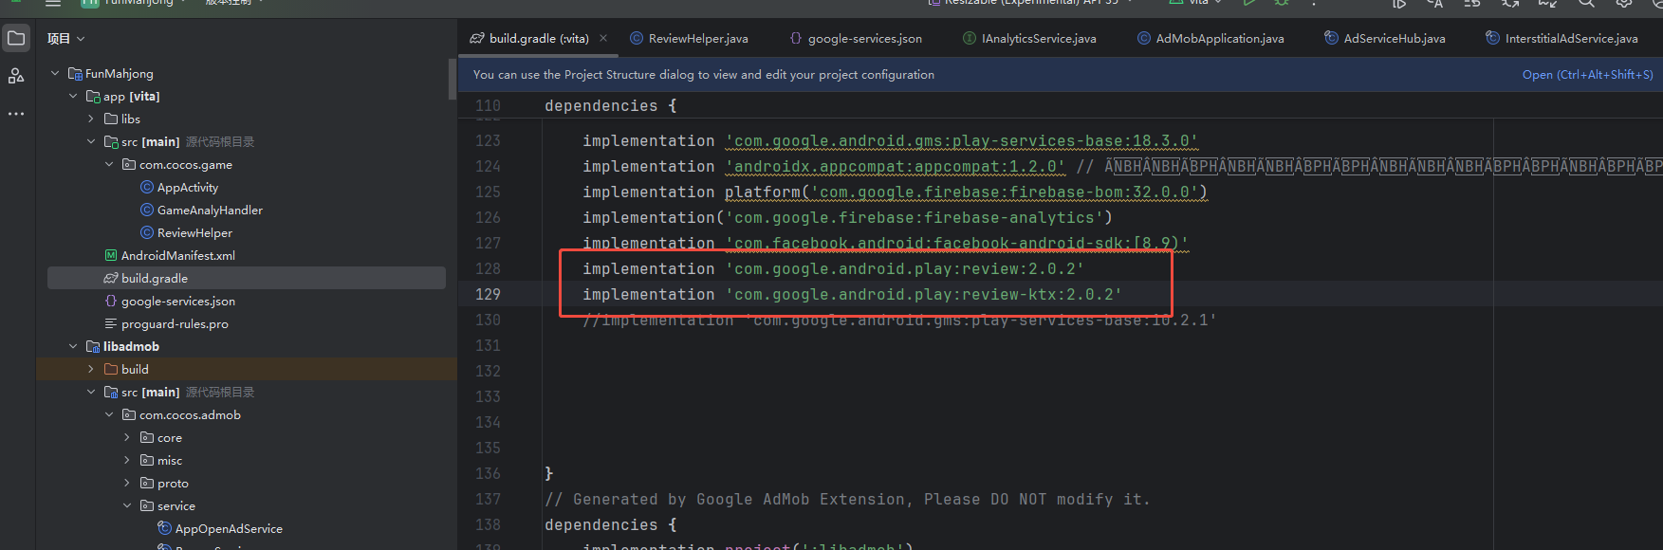Image resolution: width=1663 pixels, height=550 pixels.
Task: Switch to the AdMobApplication.java tab
Action: point(1210,38)
